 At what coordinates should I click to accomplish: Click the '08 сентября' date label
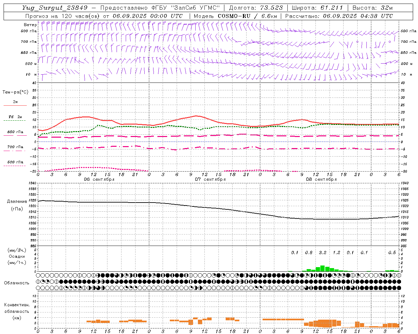pos(321,179)
